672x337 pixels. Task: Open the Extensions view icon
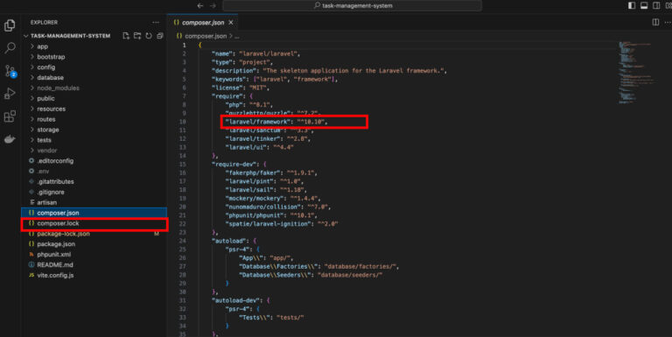[10, 116]
